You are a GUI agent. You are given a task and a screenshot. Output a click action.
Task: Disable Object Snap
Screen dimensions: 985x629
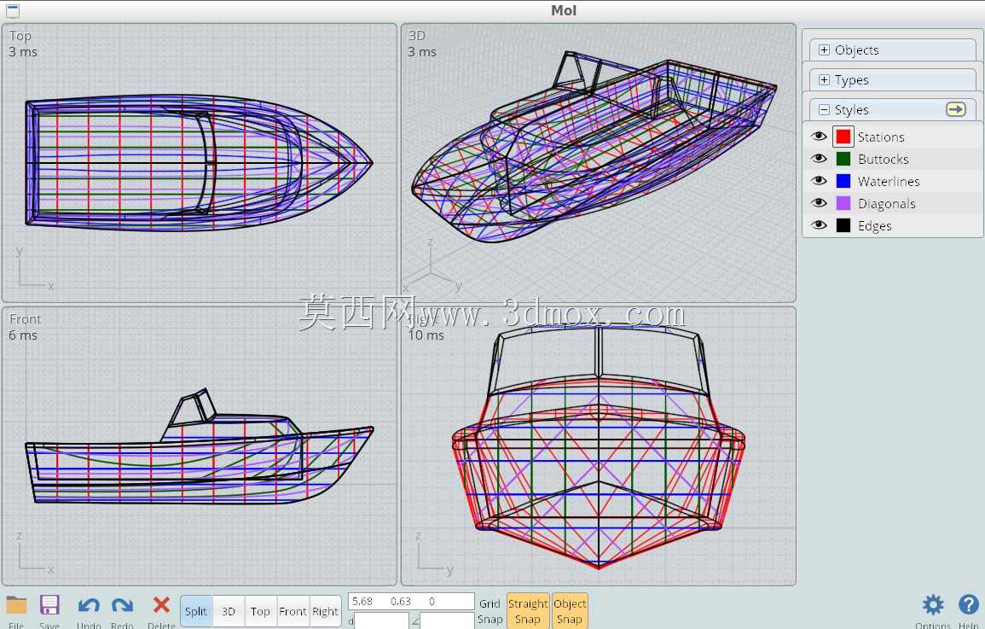(x=570, y=611)
